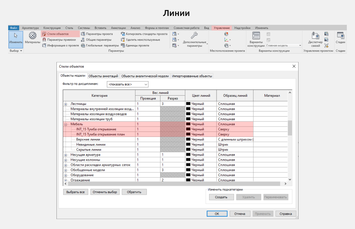355x229 pixels.
Task: Open Информация о проекте
Action: tap(60, 45)
